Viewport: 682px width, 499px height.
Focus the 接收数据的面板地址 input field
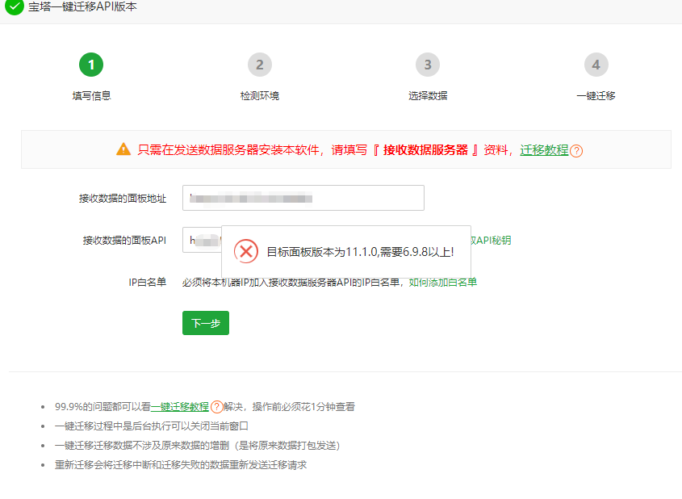[303, 198]
